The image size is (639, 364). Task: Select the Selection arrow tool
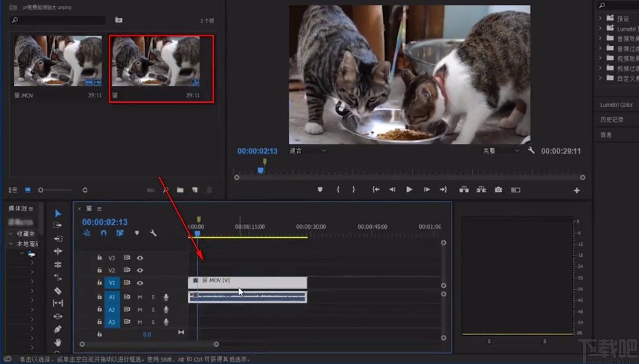[58, 213]
